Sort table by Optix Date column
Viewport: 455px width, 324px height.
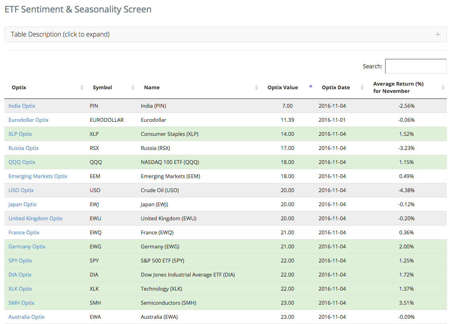click(x=362, y=87)
